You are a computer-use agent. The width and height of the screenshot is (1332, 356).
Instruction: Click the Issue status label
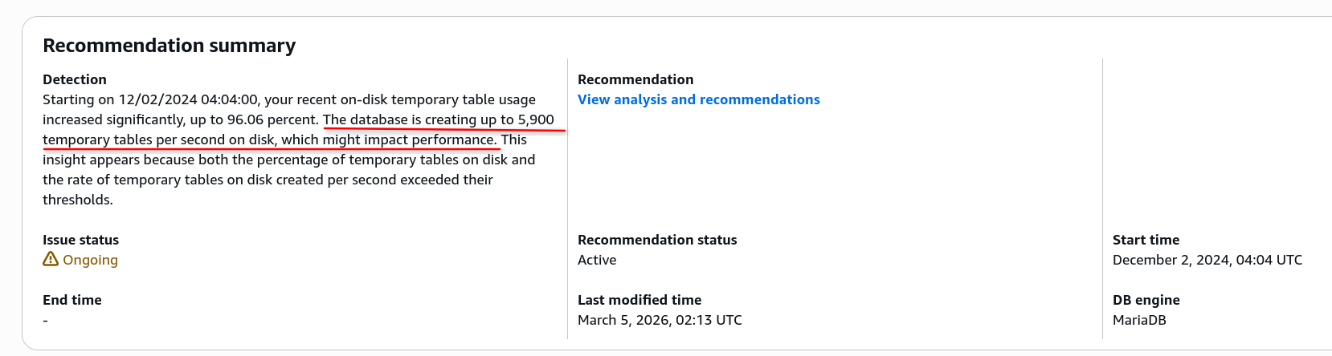point(80,240)
